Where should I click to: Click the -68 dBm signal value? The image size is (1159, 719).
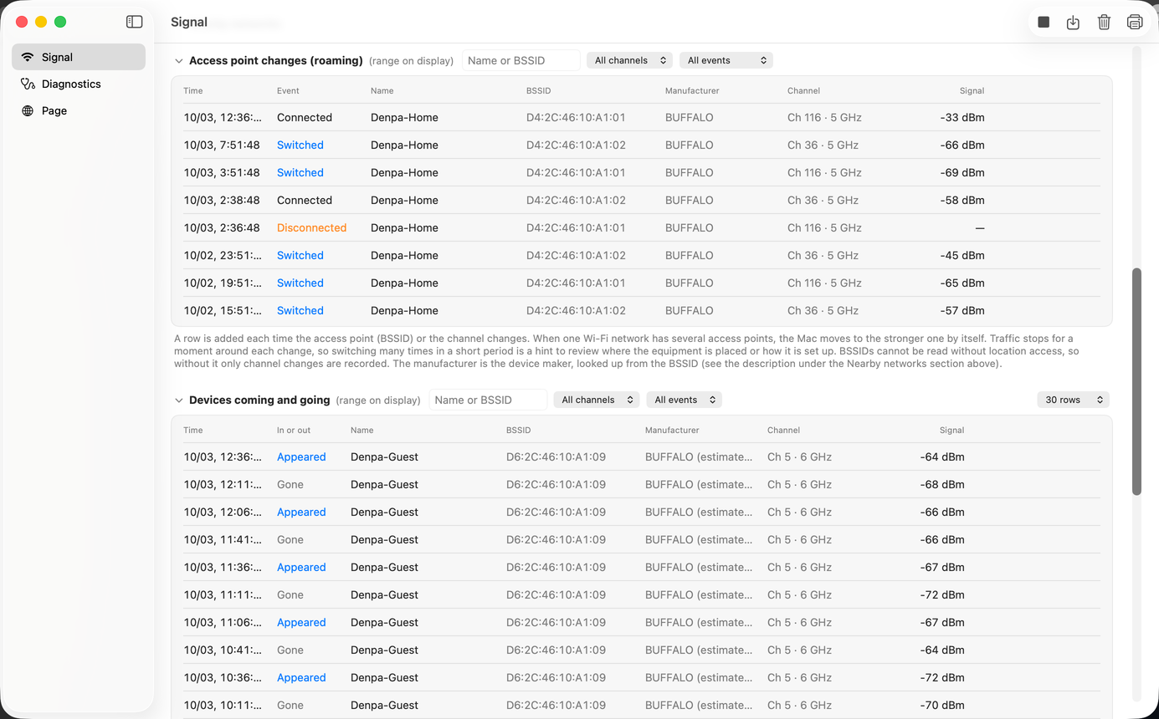click(x=942, y=484)
